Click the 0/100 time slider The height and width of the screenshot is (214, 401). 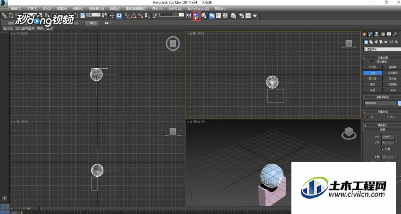point(26,208)
